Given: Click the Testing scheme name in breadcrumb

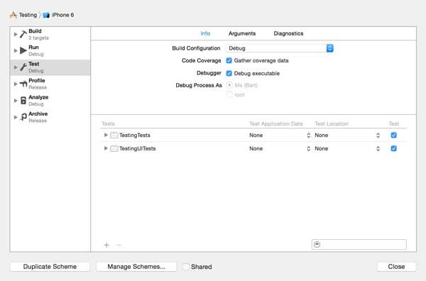Looking at the screenshot, I should click(x=28, y=15).
